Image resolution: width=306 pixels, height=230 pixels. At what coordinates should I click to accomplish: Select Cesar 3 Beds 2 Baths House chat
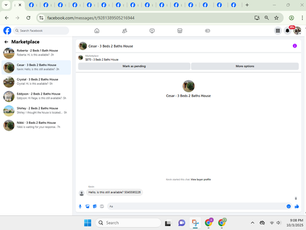pos(36,67)
